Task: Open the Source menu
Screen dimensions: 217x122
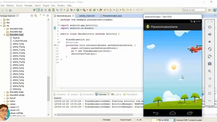Action: click(19, 5)
